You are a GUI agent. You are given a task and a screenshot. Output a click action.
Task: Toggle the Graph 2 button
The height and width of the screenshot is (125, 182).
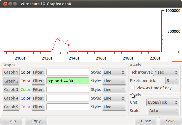point(11,81)
